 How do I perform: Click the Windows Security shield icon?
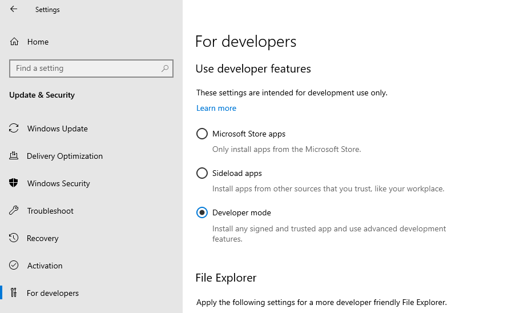14,183
